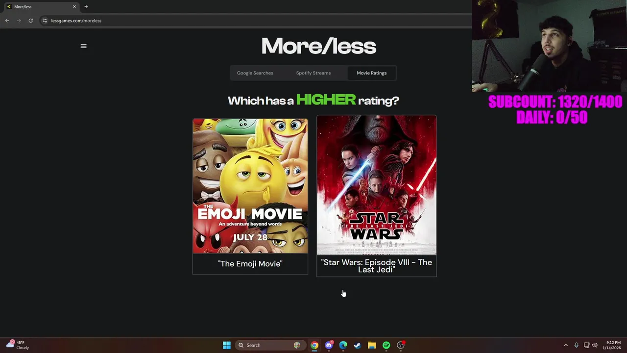Open the weather widget showing 45°F Cloudy
The image size is (627, 353).
click(18, 345)
